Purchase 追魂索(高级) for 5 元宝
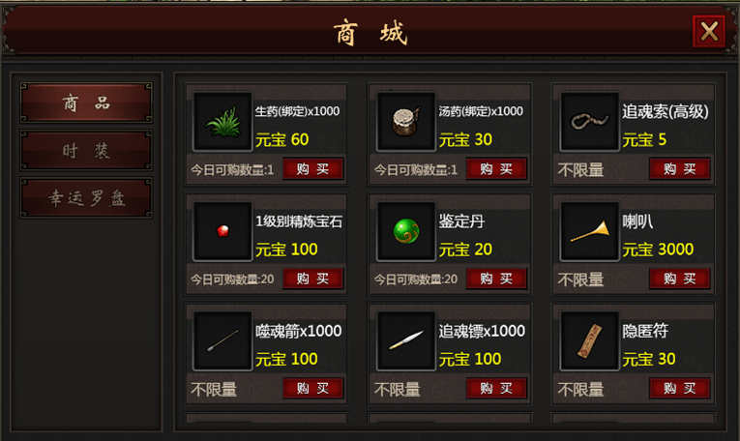The image size is (740, 441). pos(680,169)
